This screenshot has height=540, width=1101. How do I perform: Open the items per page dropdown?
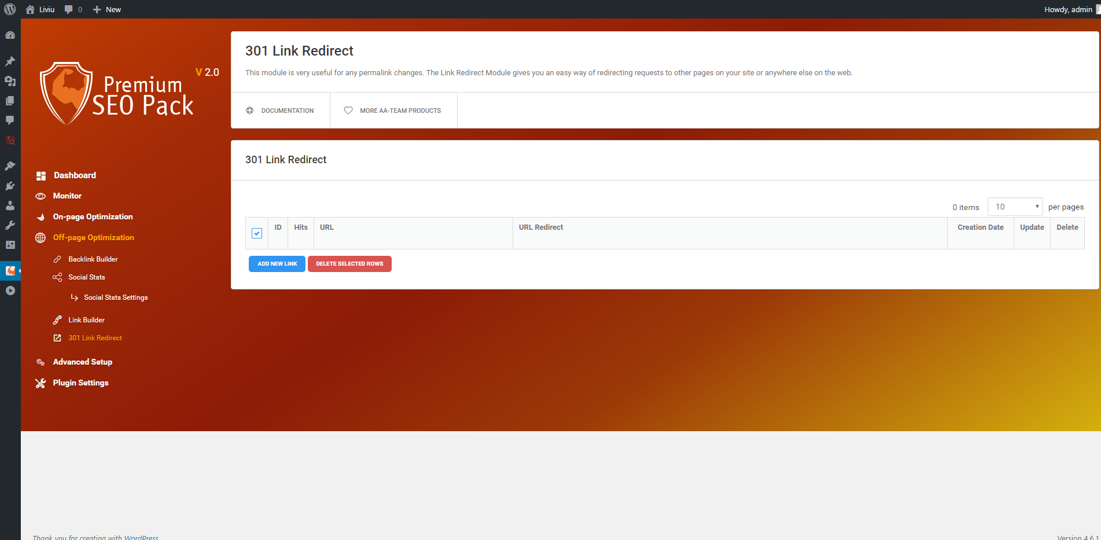click(1015, 207)
